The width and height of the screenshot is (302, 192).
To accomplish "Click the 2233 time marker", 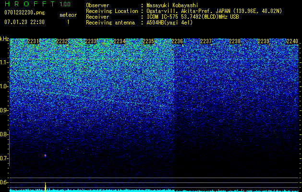I will [91, 41].
